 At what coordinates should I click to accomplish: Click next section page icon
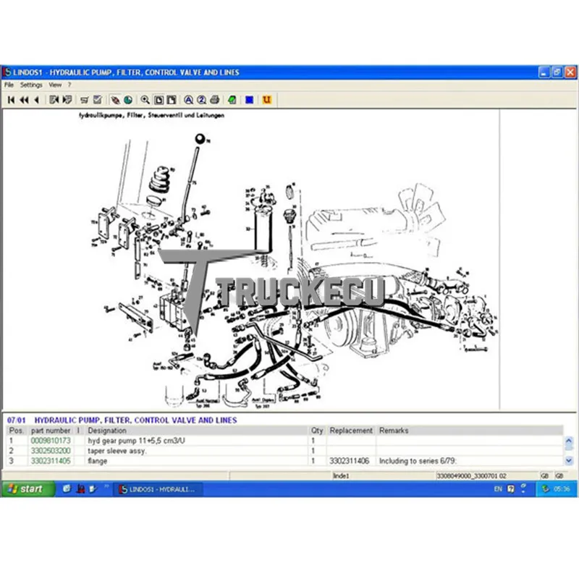tap(67, 100)
